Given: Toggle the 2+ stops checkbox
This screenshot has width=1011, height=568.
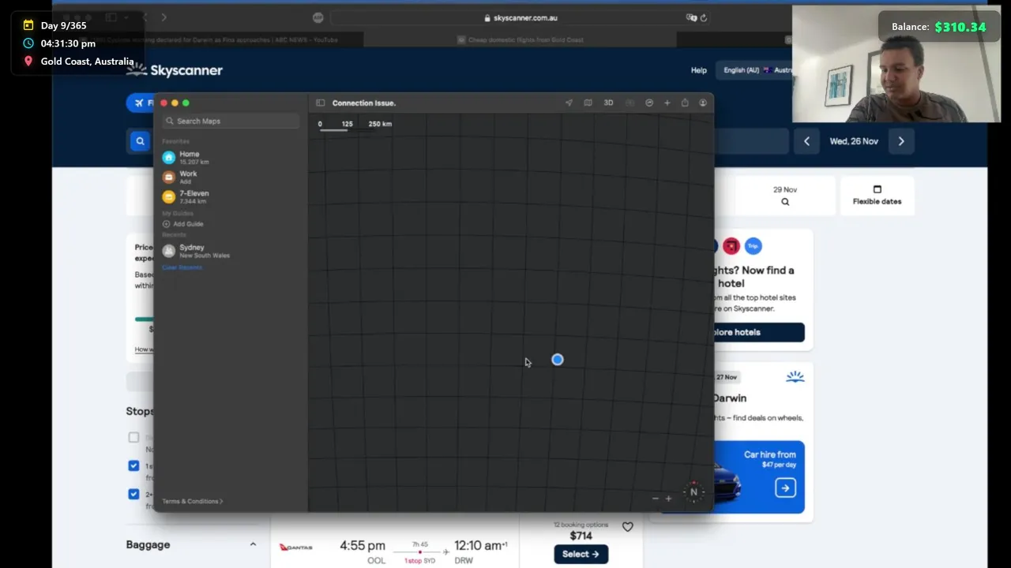Looking at the screenshot, I should tap(133, 494).
